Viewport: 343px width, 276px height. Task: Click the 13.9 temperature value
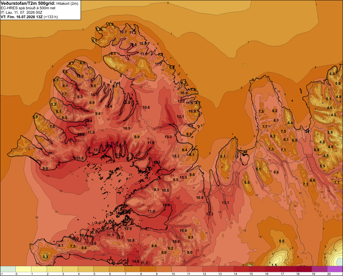pyautogui.click(x=93, y=243)
